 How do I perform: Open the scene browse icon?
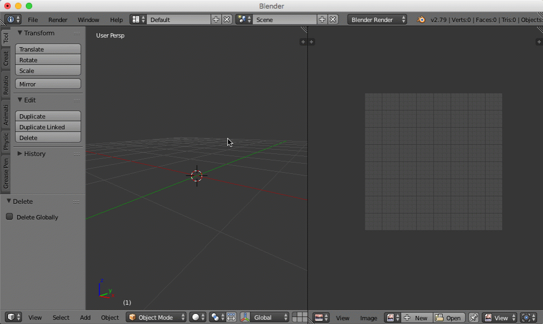244,19
